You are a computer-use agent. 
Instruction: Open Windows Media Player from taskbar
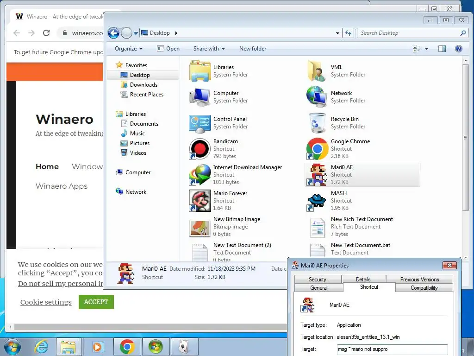point(97,347)
